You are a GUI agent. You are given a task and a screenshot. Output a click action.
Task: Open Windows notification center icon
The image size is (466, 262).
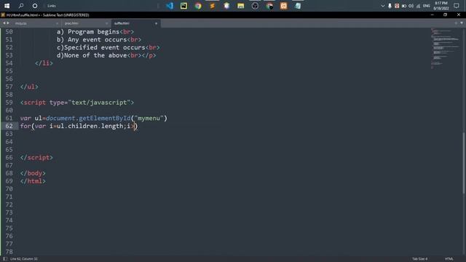pos(457,6)
